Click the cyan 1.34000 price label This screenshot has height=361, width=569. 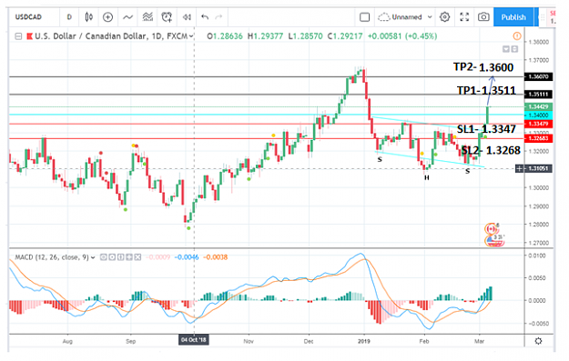(539, 115)
